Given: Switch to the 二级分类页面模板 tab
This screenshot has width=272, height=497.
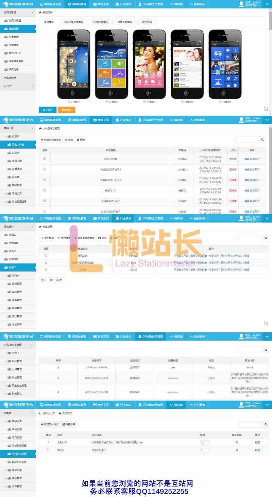Looking at the screenshot, I should coord(73,22).
